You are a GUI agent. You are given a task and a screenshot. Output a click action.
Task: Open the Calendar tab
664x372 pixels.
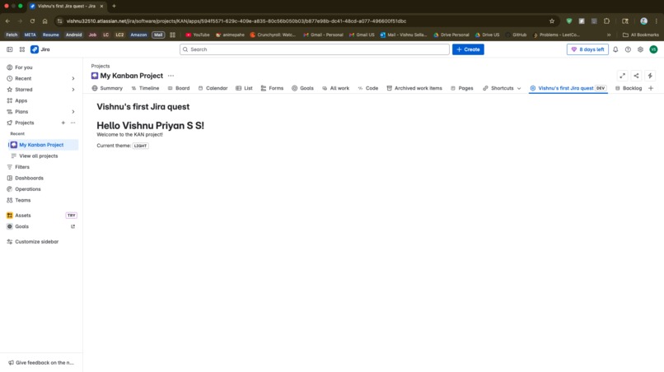coord(213,88)
